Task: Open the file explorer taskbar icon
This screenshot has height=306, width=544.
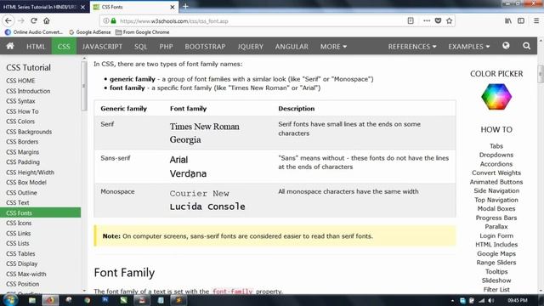Action: pyautogui.click(x=32, y=300)
